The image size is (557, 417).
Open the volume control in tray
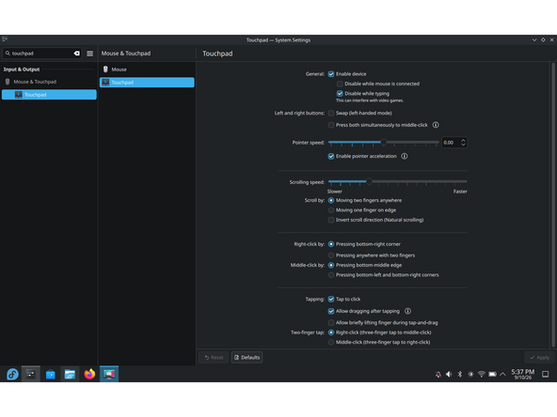coord(449,375)
